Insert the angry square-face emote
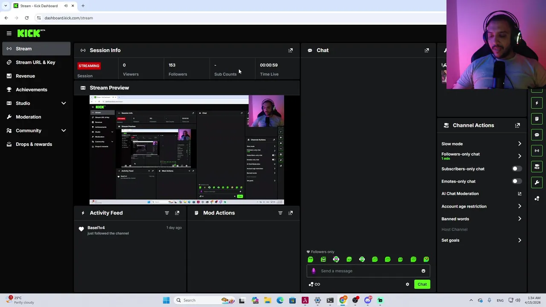 tap(323, 259)
